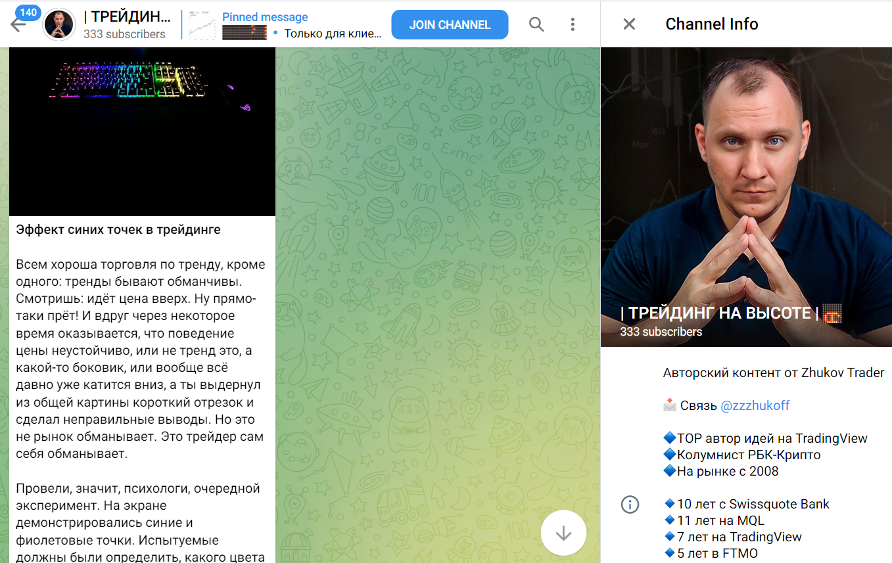Open the @zzzhukoff contact link
892x563 pixels.
pos(755,405)
